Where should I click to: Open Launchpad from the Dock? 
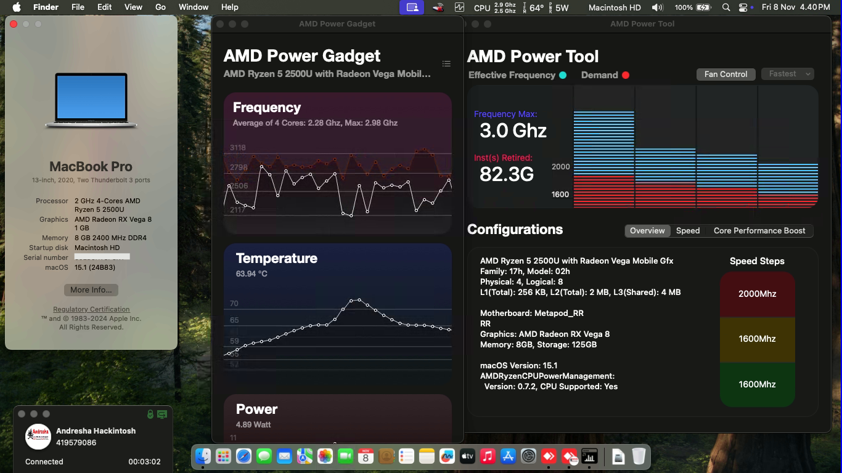click(x=223, y=456)
